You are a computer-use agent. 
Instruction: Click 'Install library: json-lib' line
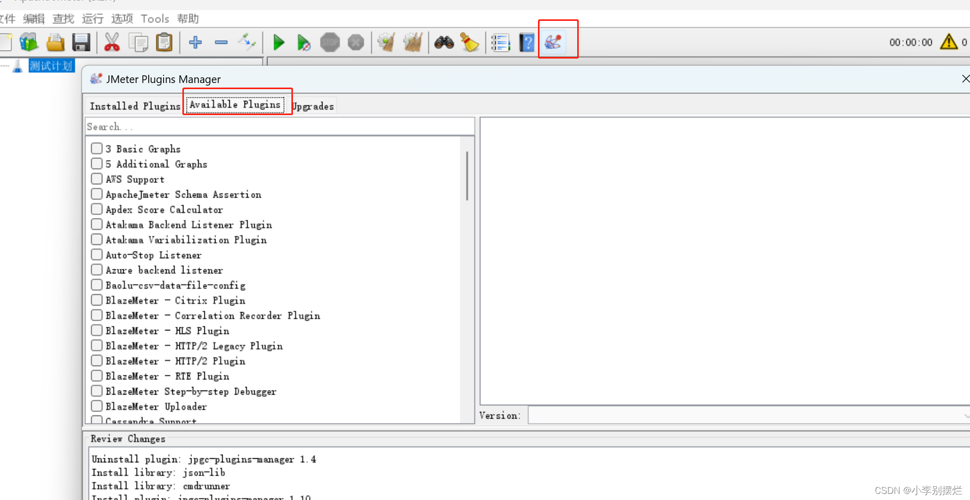click(158, 473)
